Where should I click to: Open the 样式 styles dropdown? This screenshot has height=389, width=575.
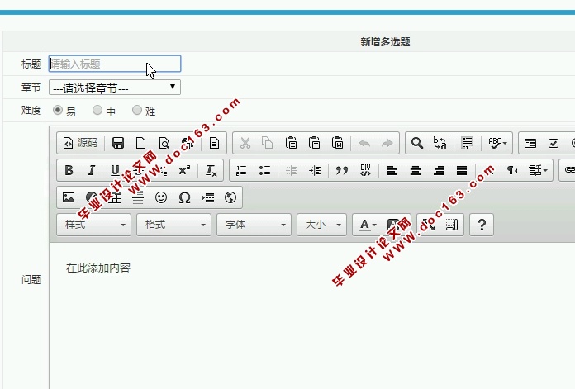[x=93, y=225]
